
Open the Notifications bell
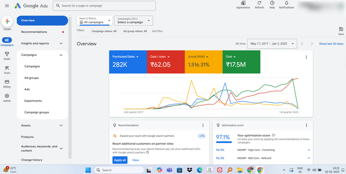pyautogui.click(x=286, y=3)
